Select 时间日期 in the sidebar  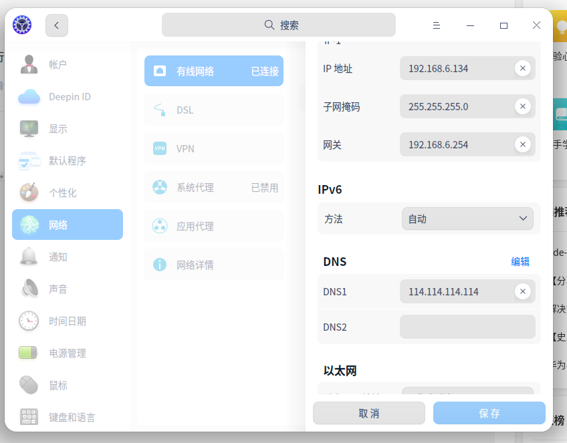(x=68, y=321)
